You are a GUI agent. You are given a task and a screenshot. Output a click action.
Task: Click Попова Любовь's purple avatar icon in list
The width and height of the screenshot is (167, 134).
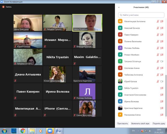click(x=120, y=48)
